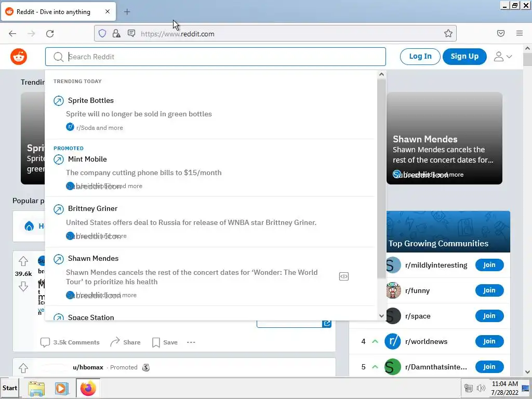Open the Shawn Mendes trending card
Image resolution: width=532 pixels, height=399 pixels.
pyautogui.click(x=444, y=138)
